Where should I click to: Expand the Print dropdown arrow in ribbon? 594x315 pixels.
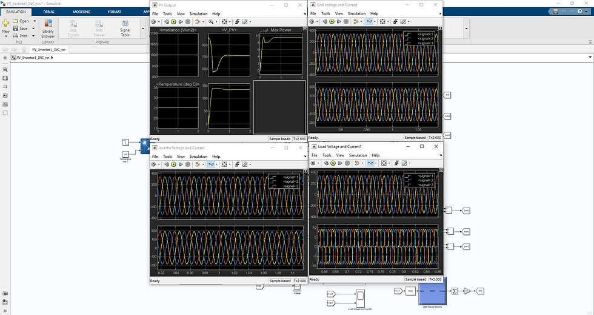point(33,36)
